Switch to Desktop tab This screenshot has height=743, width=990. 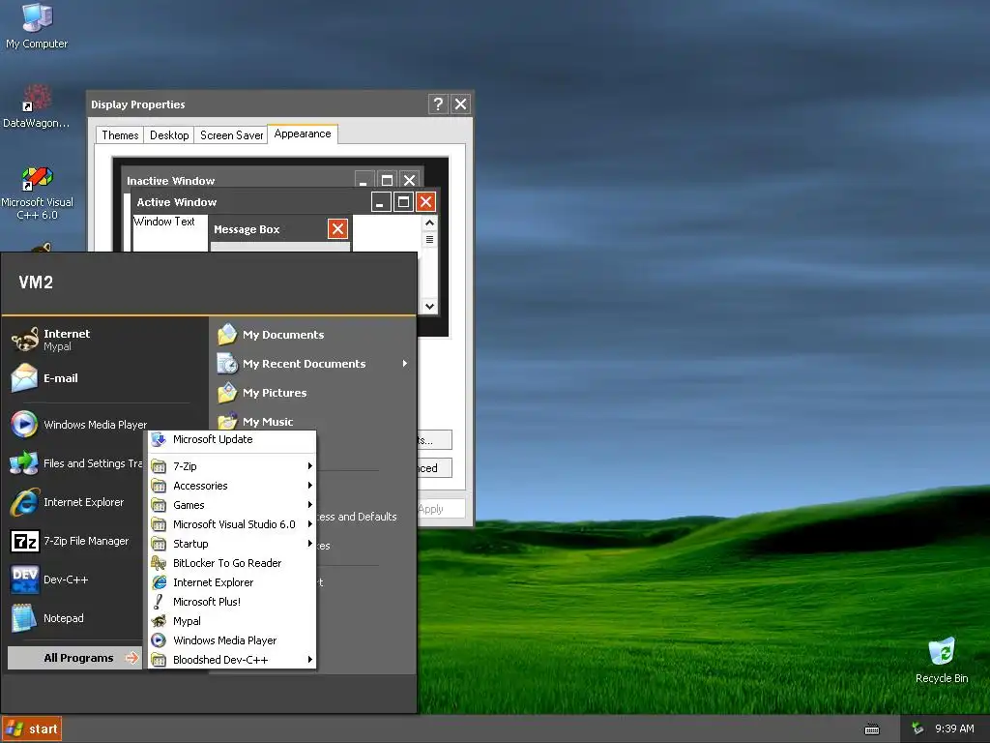coord(169,135)
